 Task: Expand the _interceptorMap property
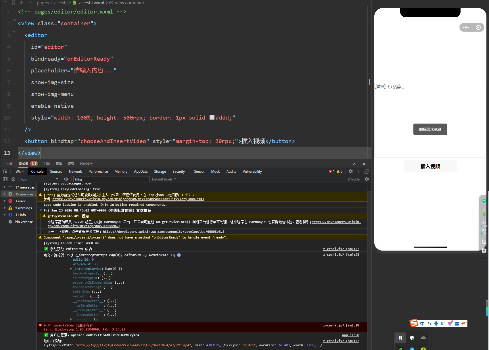(x=71, y=269)
